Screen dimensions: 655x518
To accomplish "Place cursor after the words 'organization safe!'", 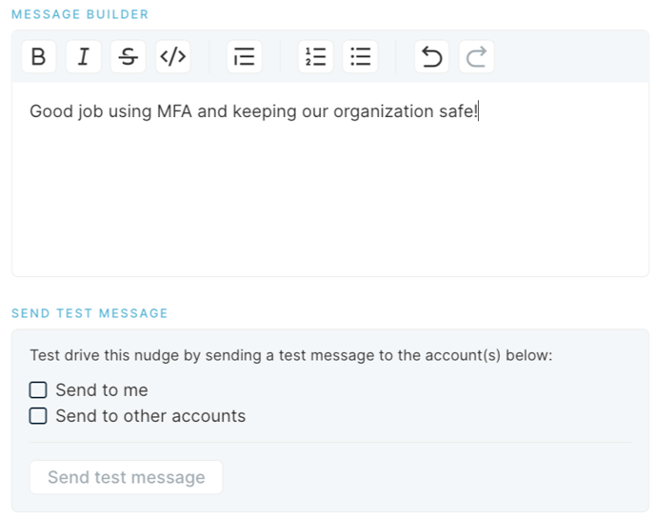I will [x=479, y=111].
